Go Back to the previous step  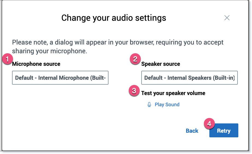(192, 131)
